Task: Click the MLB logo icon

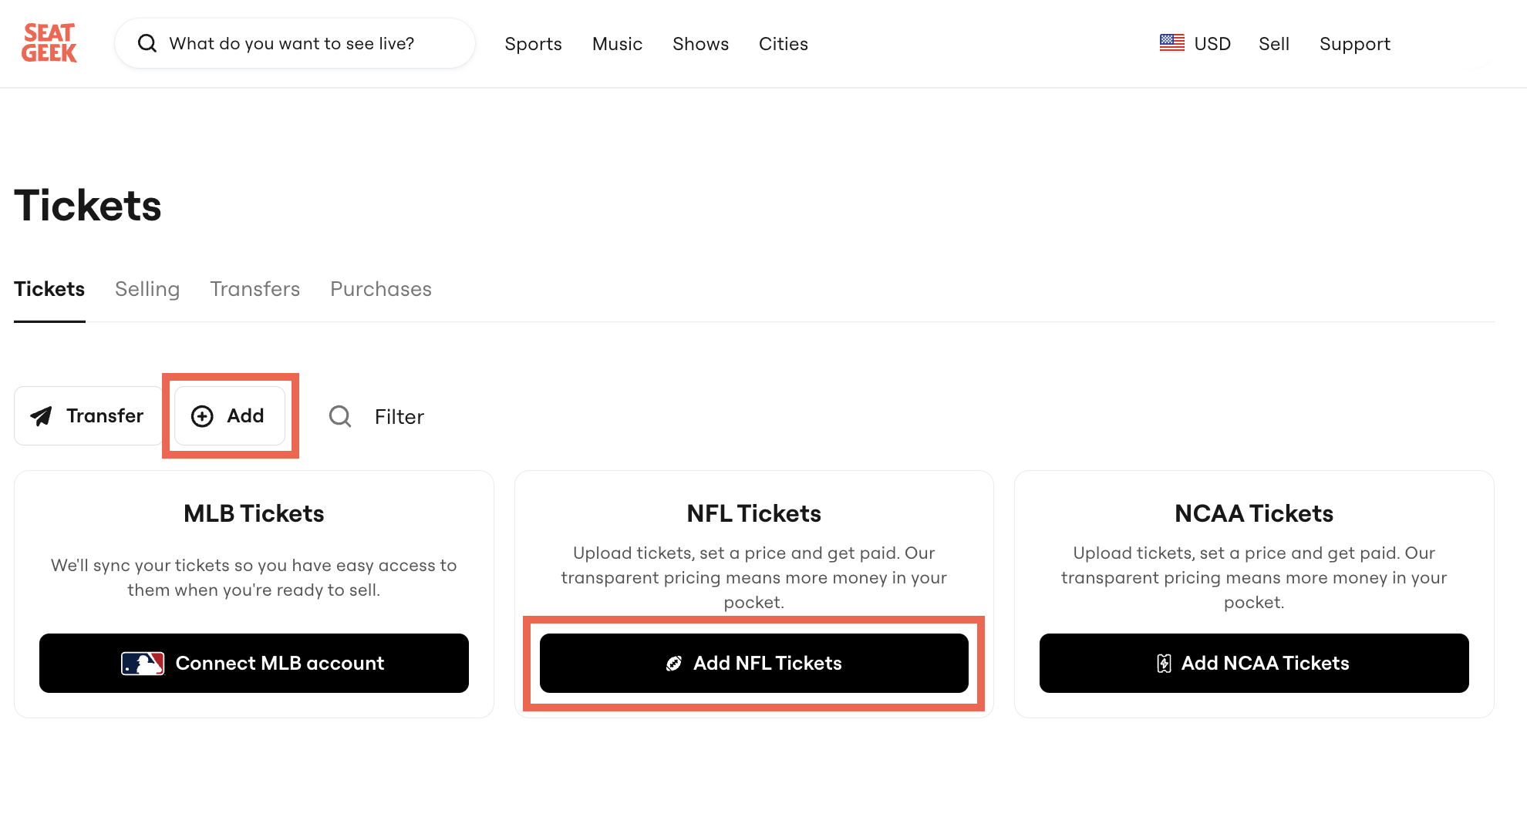Action: (x=143, y=663)
